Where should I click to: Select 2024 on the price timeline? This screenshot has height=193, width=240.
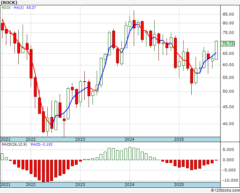130,139
